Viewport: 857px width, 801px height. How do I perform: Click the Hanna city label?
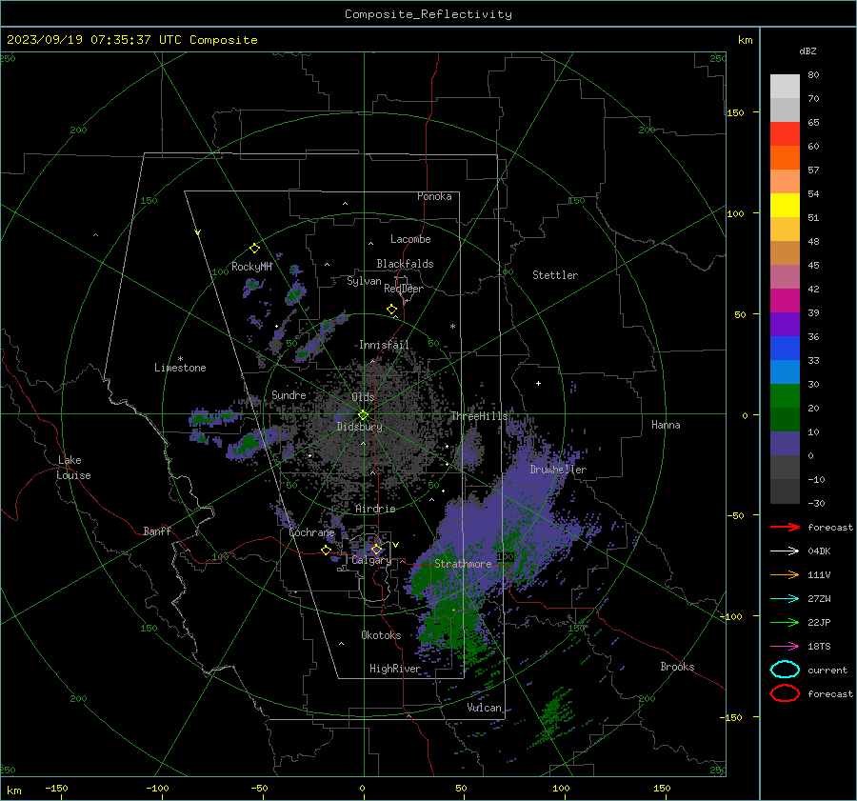click(666, 425)
